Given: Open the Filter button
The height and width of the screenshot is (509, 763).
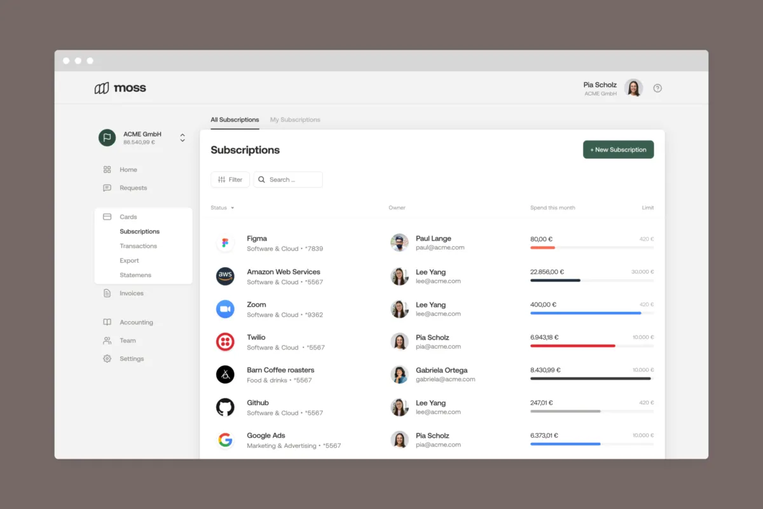Looking at the screenshot, I should (x=230, y=180).
